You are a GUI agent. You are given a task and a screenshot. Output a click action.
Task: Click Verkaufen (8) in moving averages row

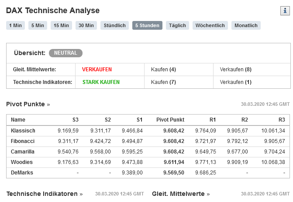point(236,70)
